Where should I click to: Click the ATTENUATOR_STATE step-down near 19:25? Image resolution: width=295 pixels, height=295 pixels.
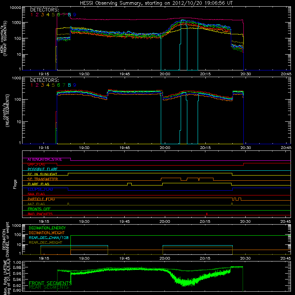coord(71,159)
